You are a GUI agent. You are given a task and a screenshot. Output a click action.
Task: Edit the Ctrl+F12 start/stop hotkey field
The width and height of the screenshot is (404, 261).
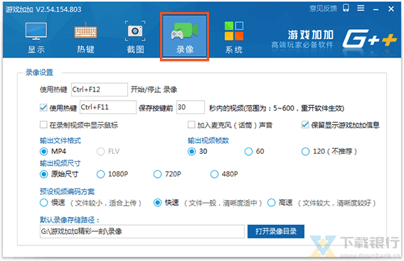100,89
